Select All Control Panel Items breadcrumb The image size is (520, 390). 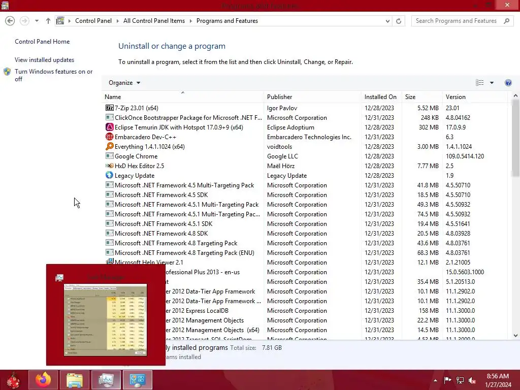tap(154, 21)
